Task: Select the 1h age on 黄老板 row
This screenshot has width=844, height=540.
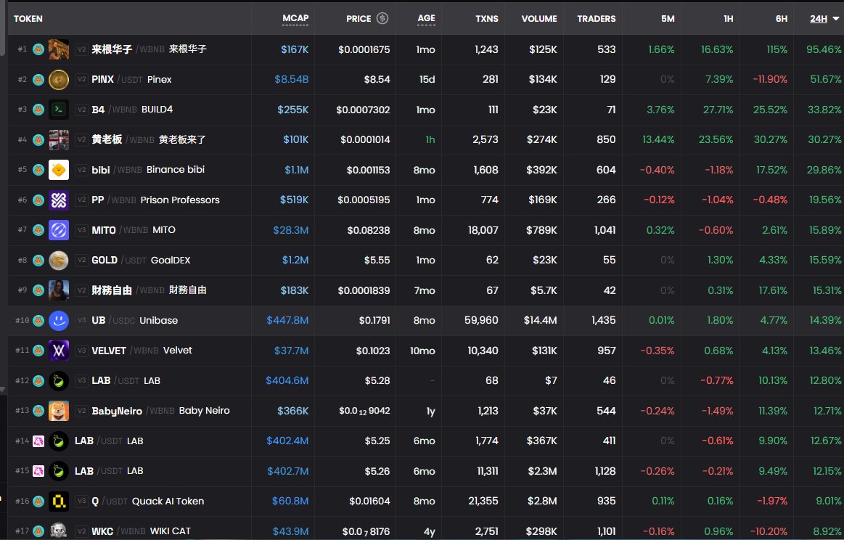Action: click(430, 140)
